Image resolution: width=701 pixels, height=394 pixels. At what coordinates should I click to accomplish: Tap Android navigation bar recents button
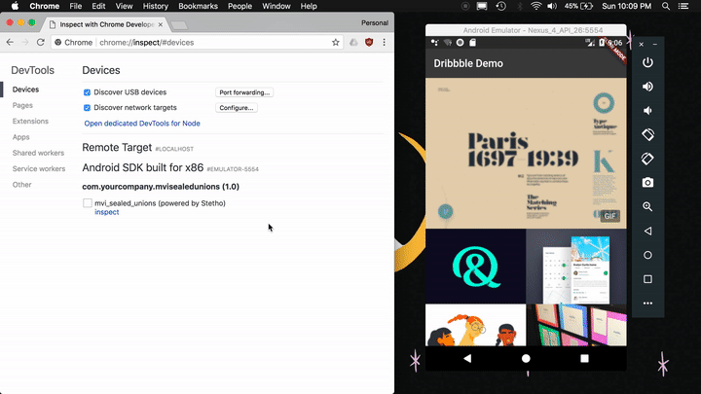[584, 358]
